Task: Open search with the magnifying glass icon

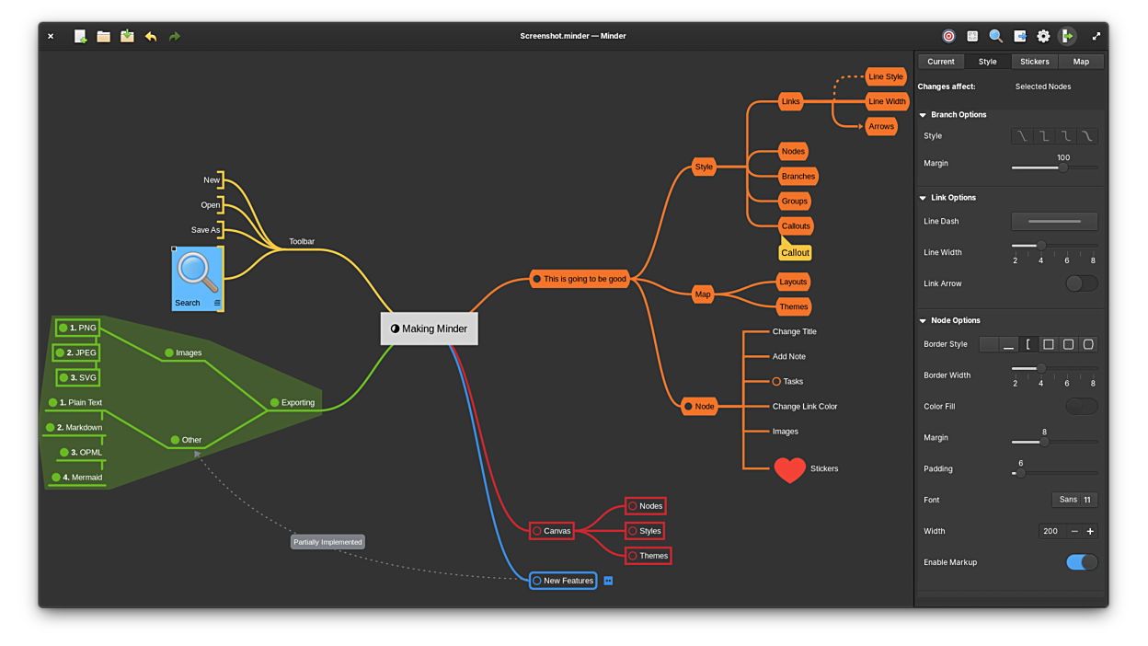Action: [x=995, y=37]
